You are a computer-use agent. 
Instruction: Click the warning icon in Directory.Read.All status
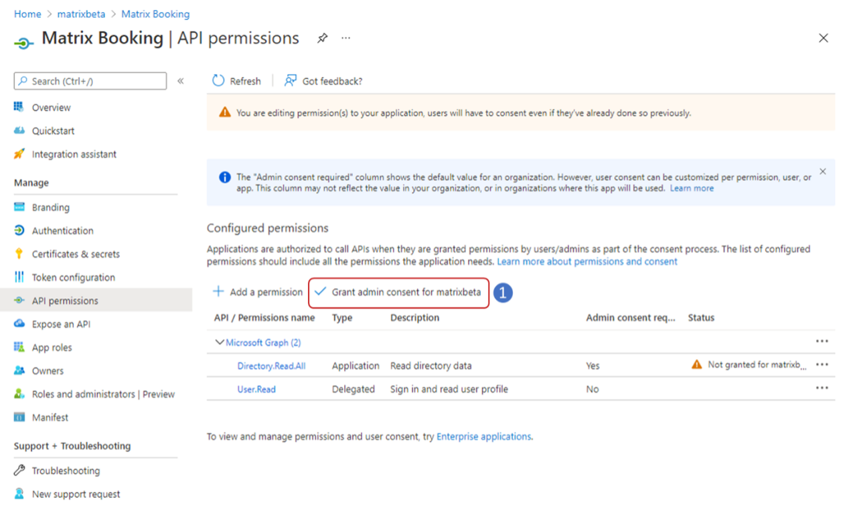(x=697, y=364)
